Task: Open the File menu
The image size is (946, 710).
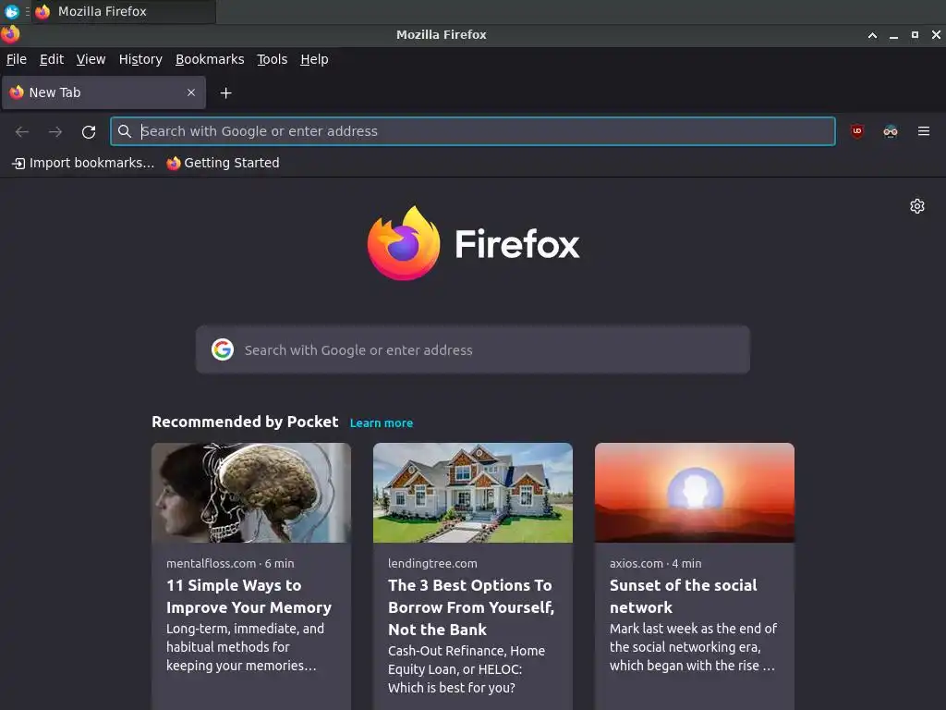Action: click(17, 59)
